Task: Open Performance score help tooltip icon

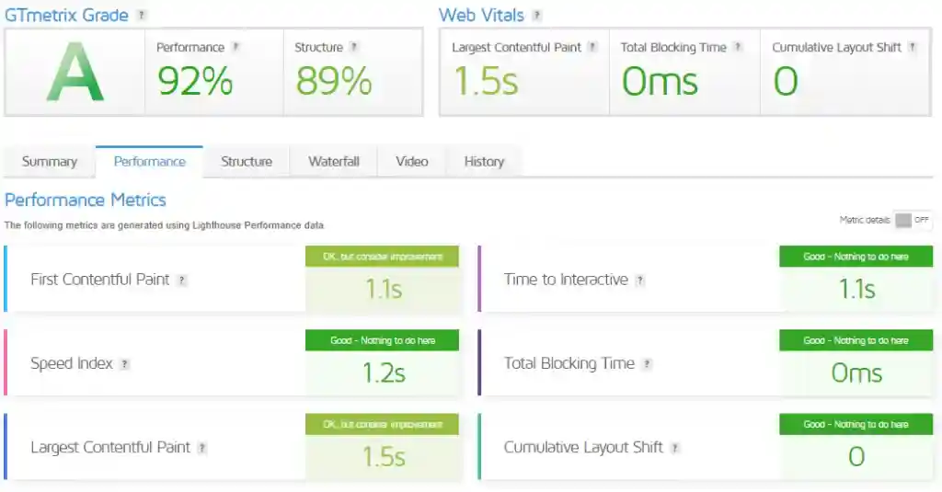Action: (x=236, y=47)
